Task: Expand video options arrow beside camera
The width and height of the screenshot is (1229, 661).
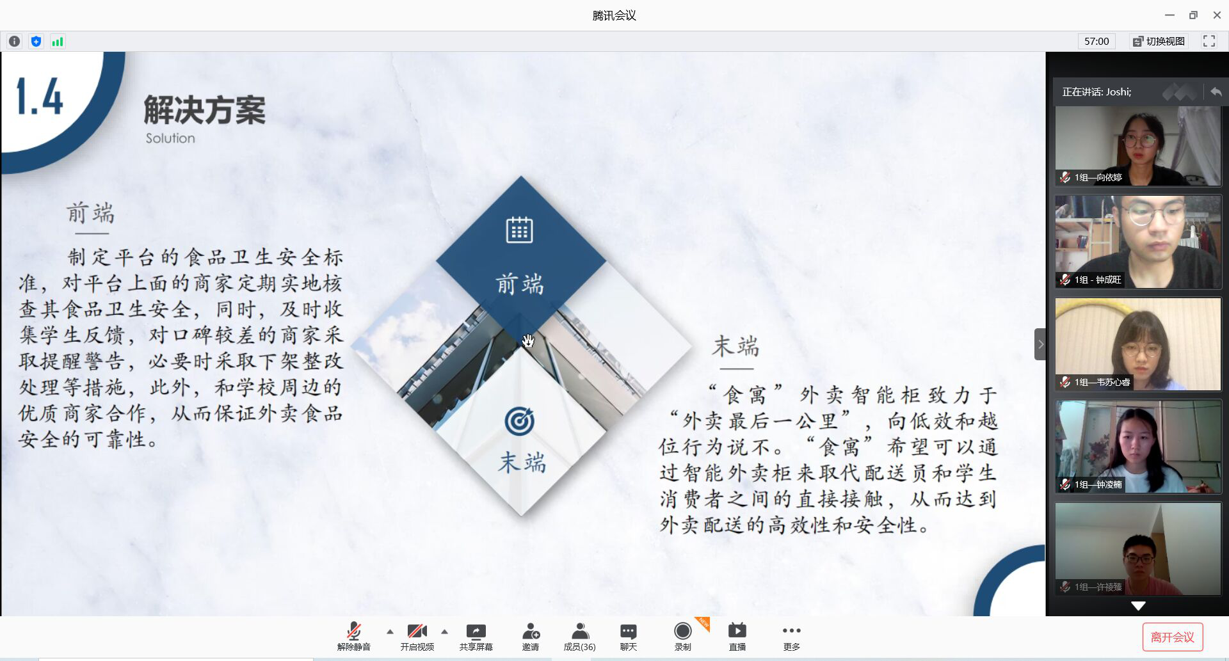Action: click(444, 632)
